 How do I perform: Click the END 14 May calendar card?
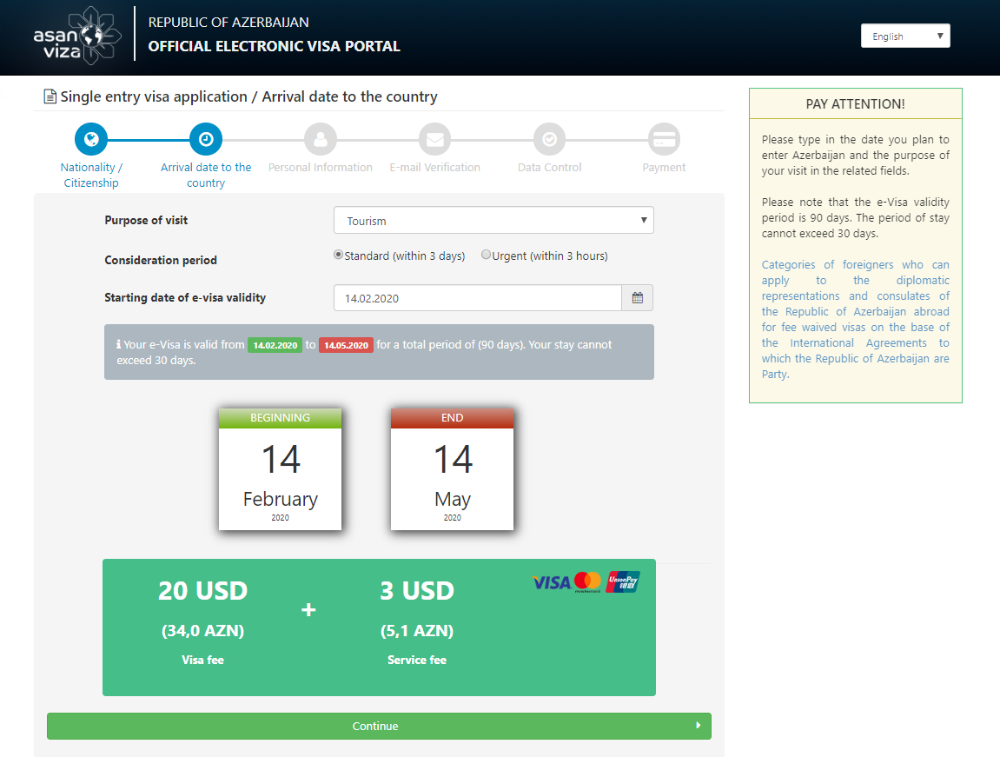point(452,469)
